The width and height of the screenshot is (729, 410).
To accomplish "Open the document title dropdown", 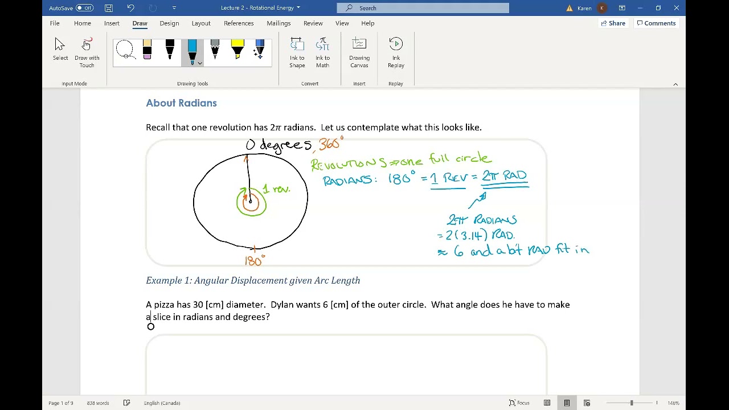I will [x=298, y=8].
